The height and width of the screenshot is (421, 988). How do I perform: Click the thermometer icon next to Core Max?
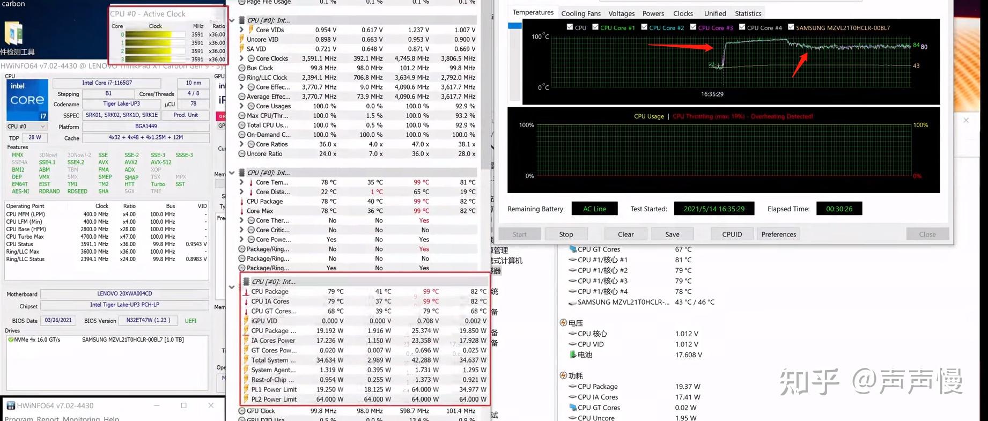(x=242, y=211)
